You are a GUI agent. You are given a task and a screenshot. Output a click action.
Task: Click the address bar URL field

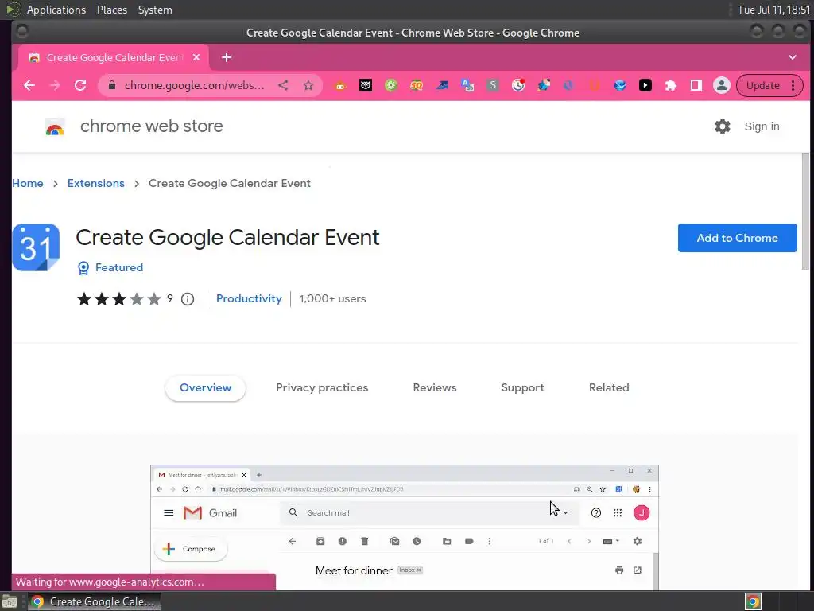click(194, 85)
